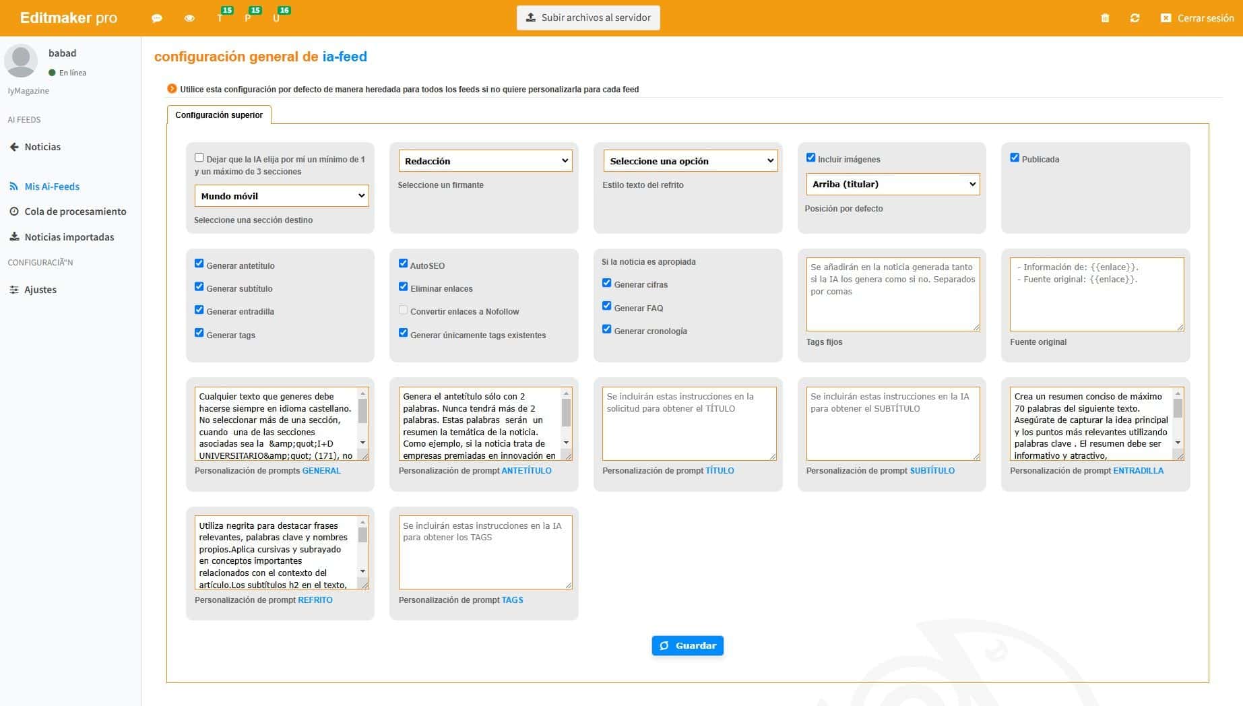Uncheck the Generar antetítulo checkbox
This screenshot has height=706, width=1243.
(x=199, y=264)
